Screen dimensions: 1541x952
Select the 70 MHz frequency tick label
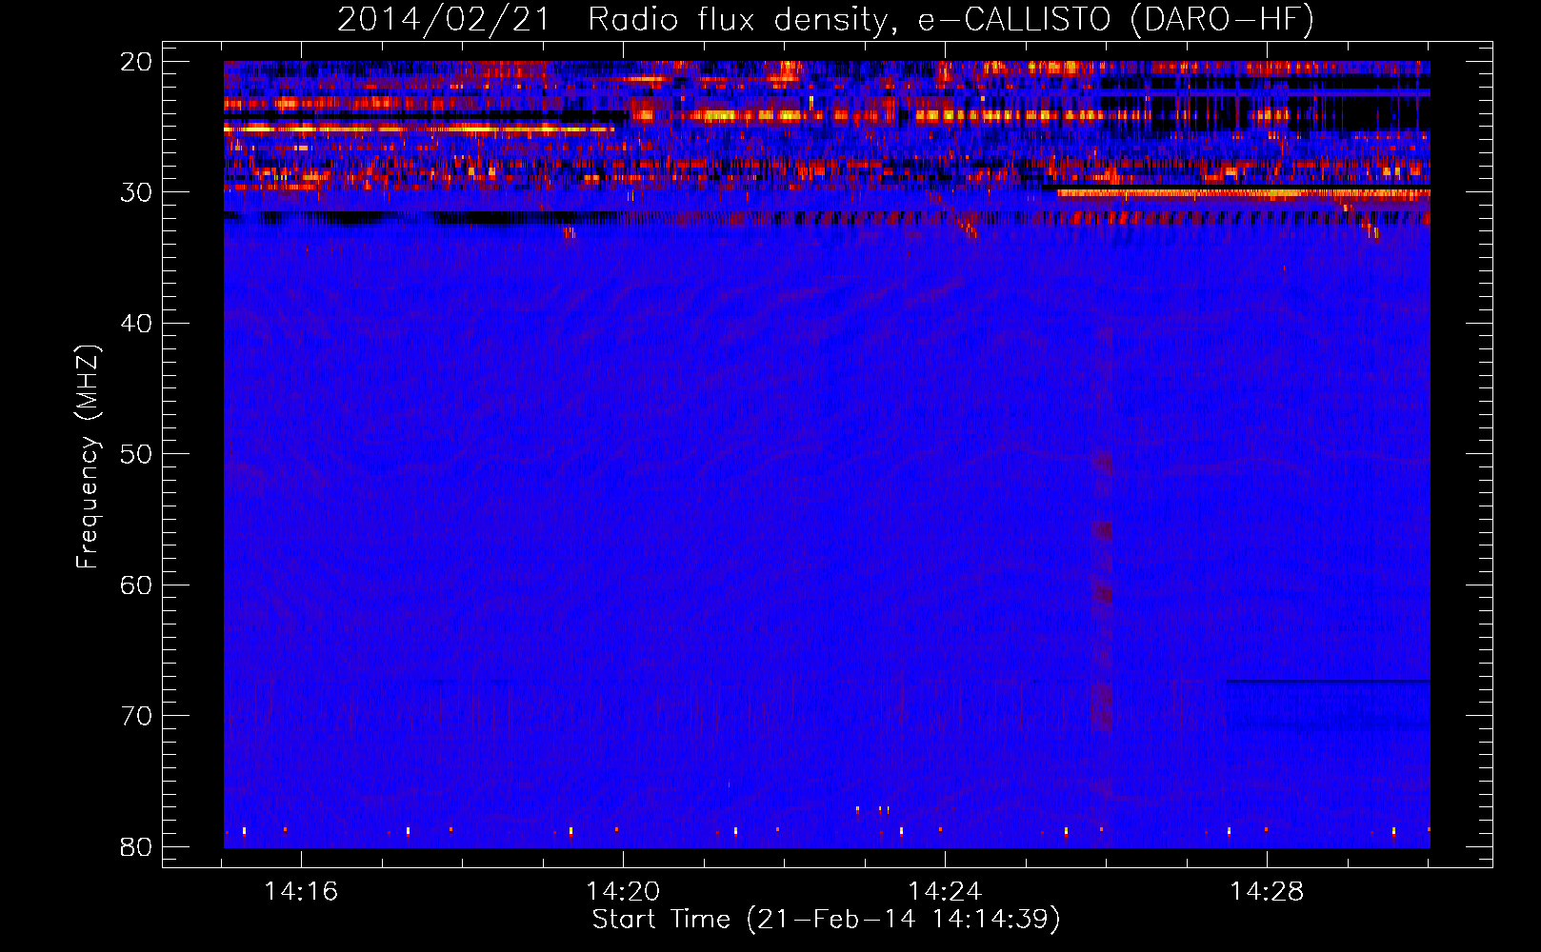[x=136, y=716]
